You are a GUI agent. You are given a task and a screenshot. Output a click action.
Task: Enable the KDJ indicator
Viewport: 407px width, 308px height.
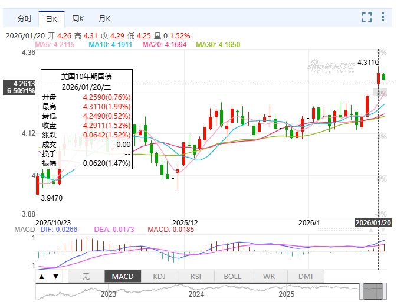pyautogui.click(x=159, y=276)
